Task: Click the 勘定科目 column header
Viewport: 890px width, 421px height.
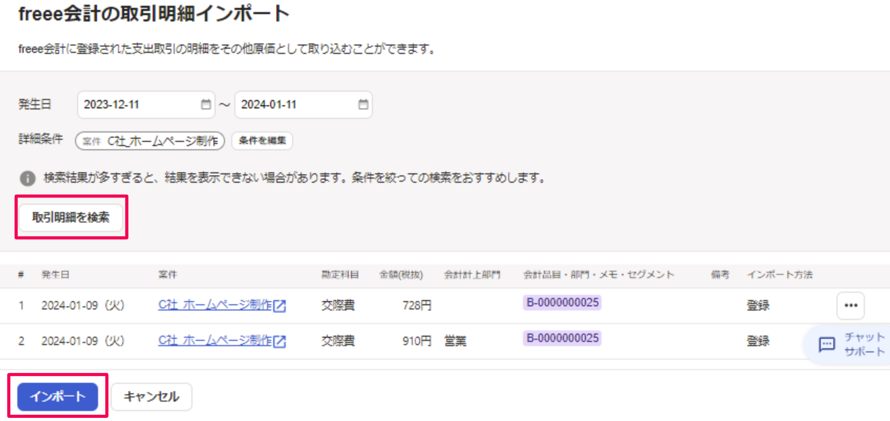Action: 340,274
